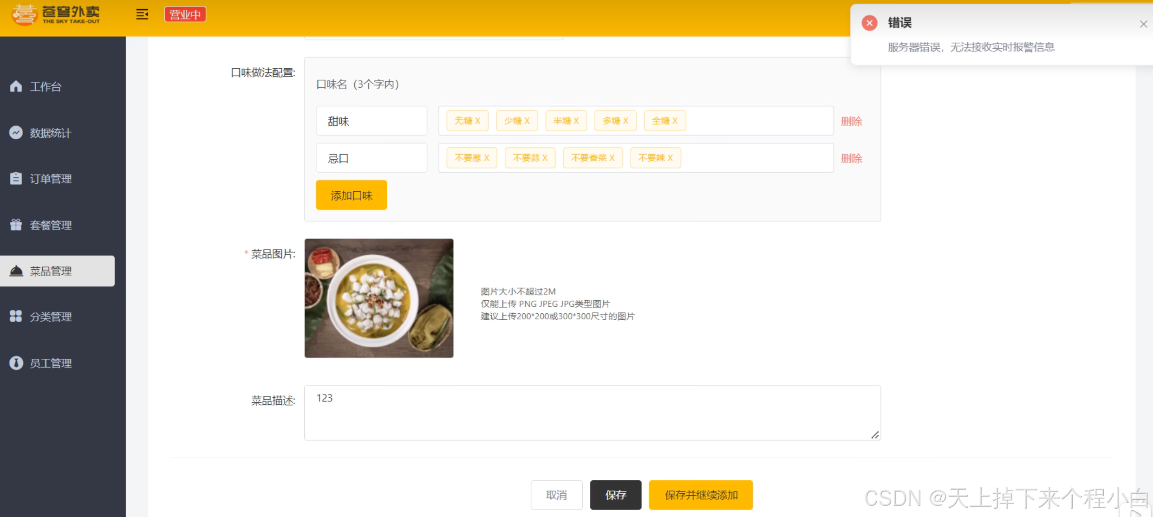Click the uploaded dish image thumbnail

pos(378,298)
